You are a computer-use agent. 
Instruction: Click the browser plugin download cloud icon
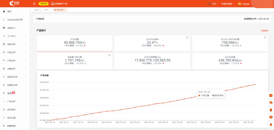(53, 4)
